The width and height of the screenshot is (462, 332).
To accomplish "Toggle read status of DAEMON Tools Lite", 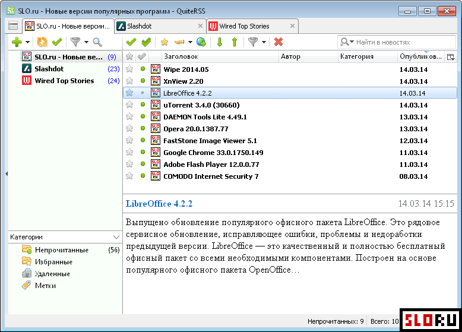I will (143, 116).
